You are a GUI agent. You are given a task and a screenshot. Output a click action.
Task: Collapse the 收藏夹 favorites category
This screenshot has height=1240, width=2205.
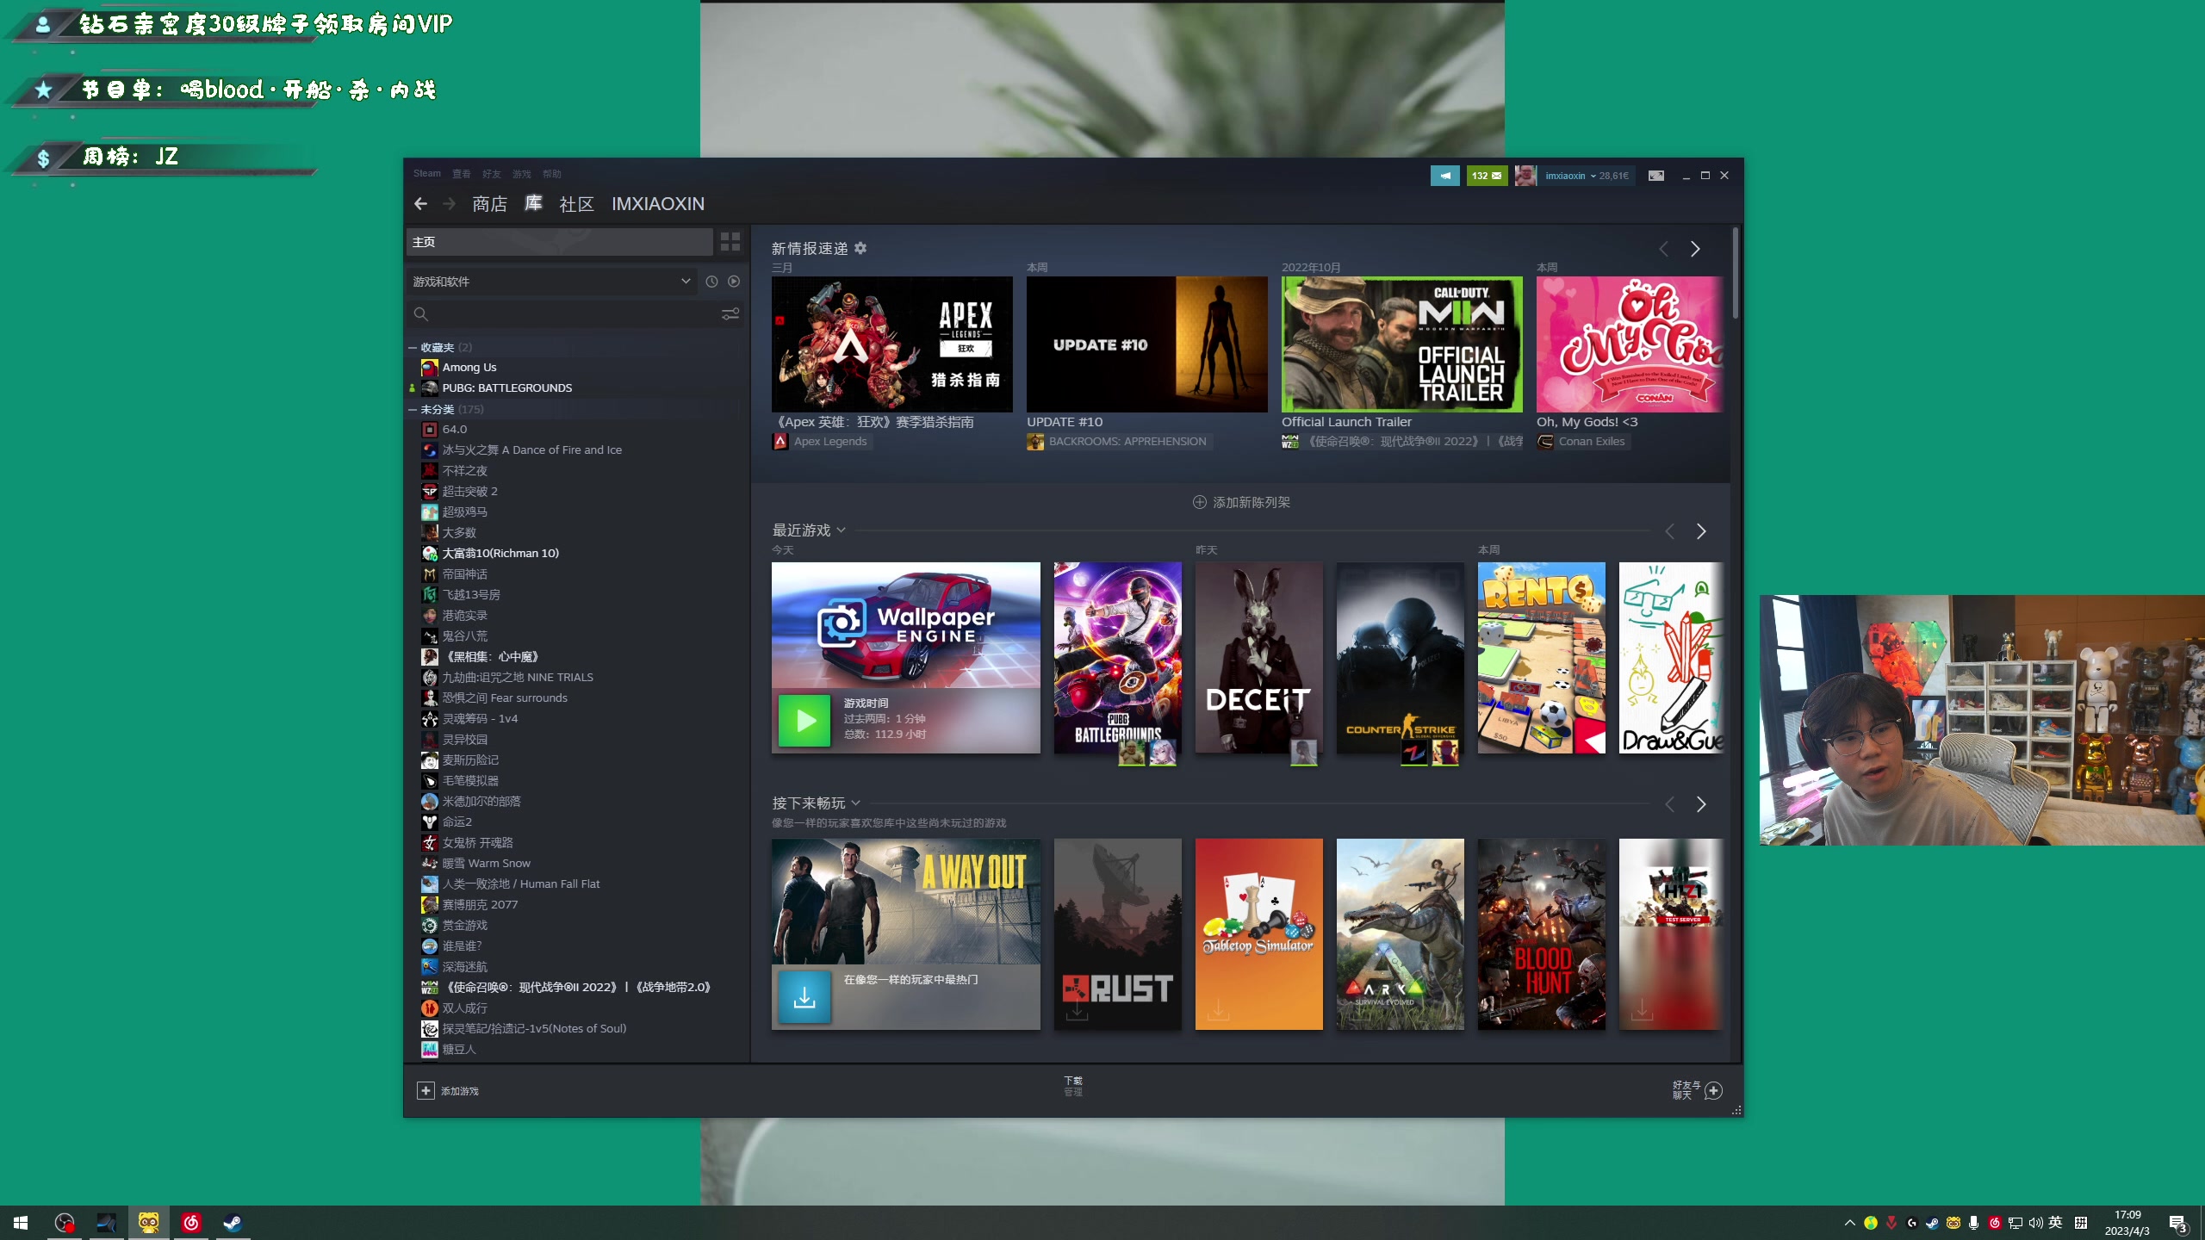413,348
